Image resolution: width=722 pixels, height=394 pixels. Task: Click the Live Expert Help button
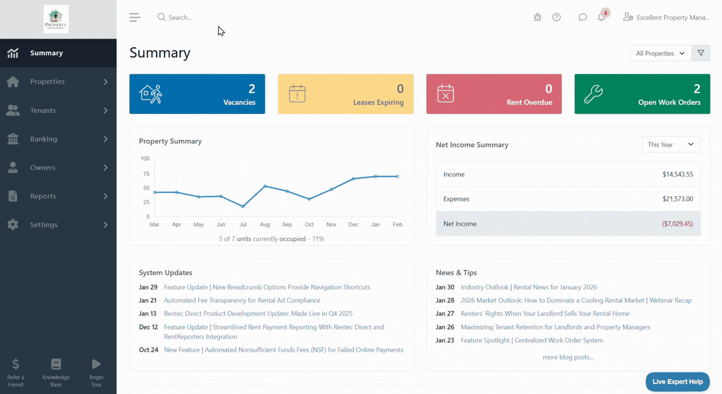point(678,382)
